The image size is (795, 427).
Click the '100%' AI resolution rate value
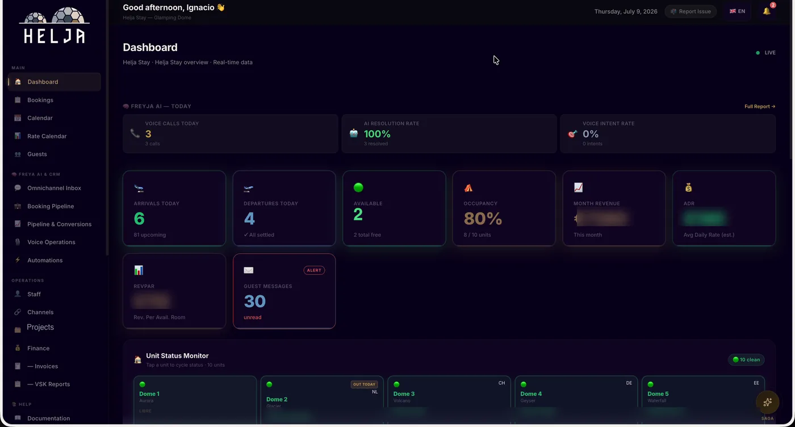pos(377,134)
